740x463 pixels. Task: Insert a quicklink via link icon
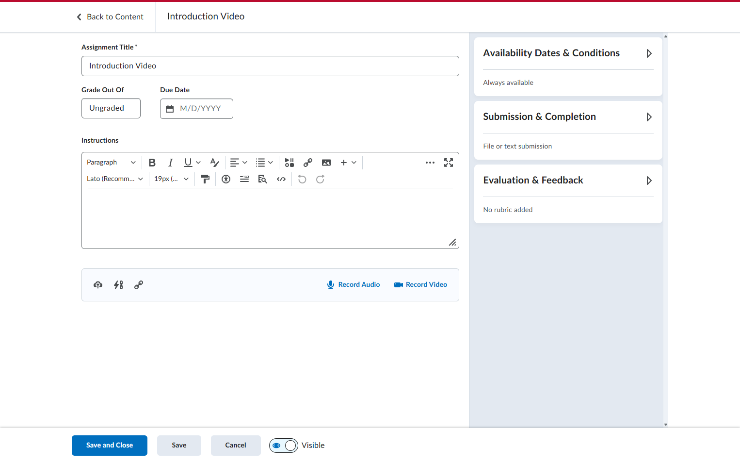coord(308,163)
